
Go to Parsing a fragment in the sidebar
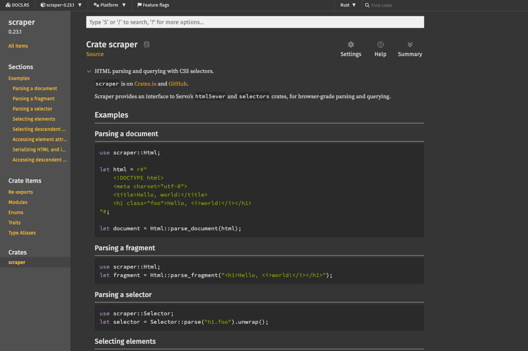tap(34, 98)
